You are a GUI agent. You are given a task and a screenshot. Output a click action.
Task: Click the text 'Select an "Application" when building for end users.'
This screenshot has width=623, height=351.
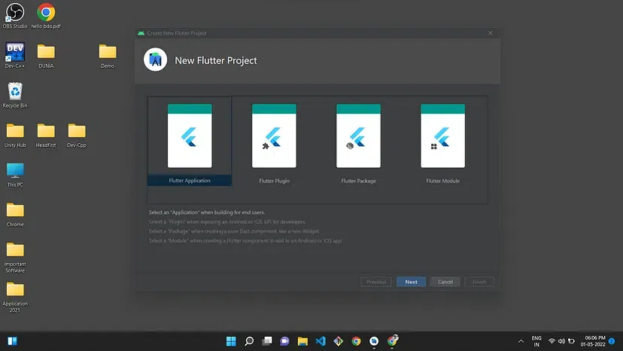207,212
